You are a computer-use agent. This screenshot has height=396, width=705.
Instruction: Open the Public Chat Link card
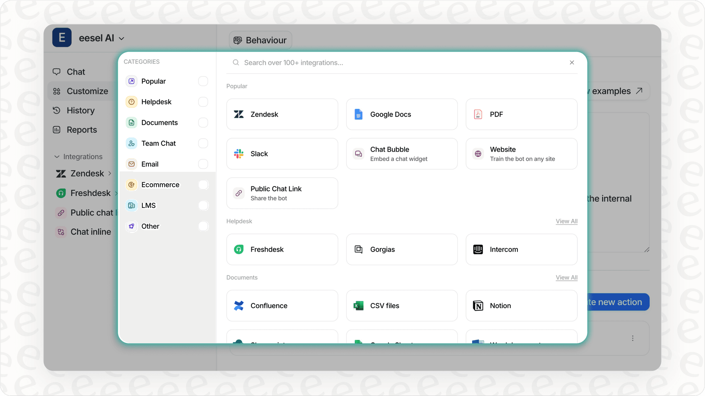click(282, 193)
